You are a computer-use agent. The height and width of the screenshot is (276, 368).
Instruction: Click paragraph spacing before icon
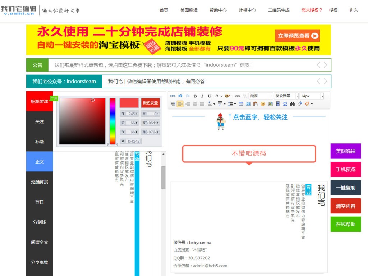point(210,104)
